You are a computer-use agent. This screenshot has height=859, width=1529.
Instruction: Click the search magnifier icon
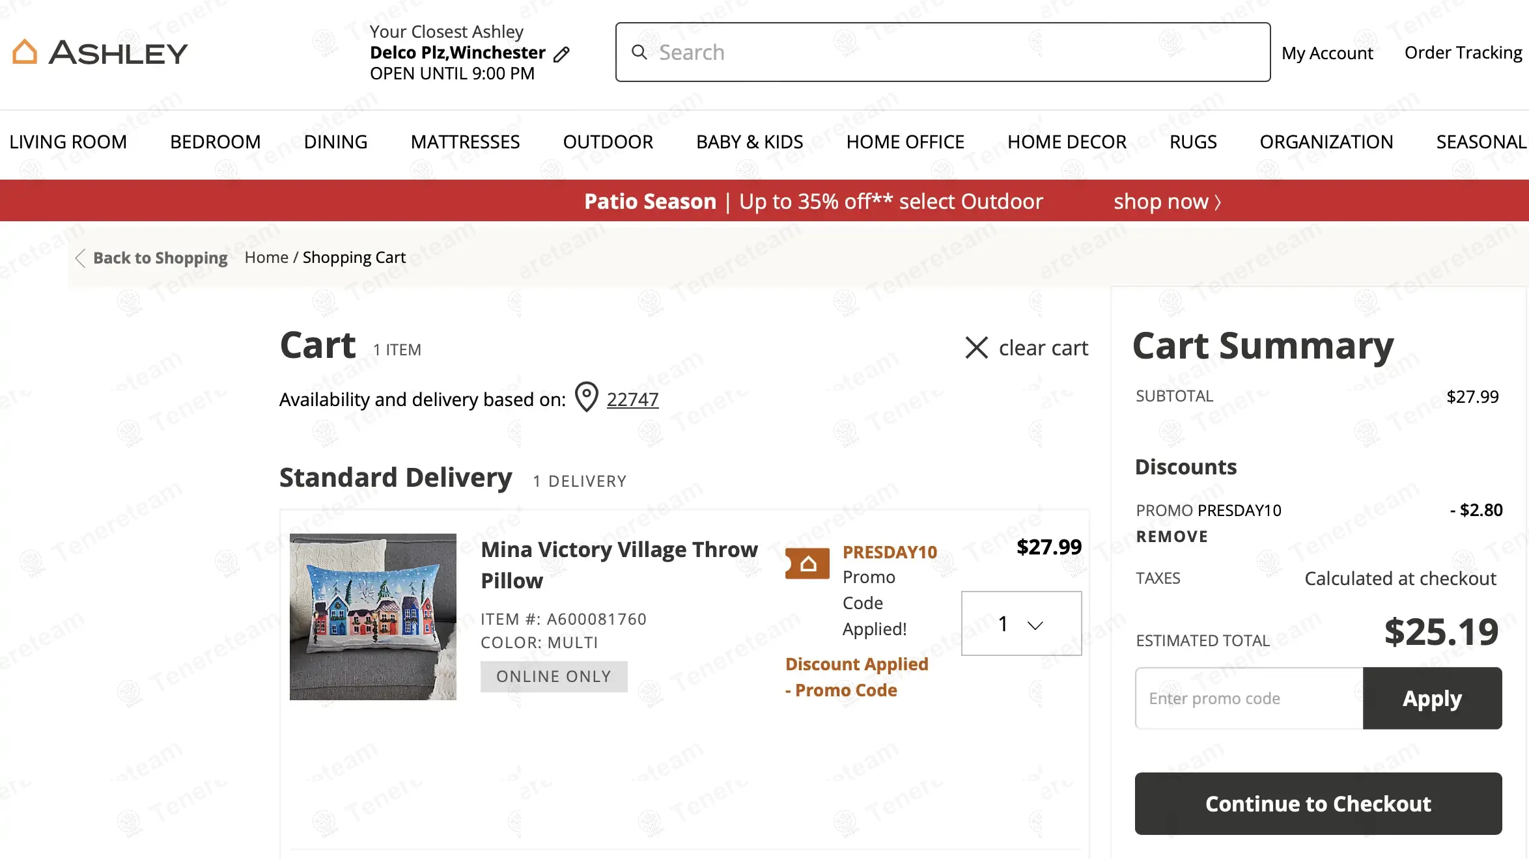click(639, 52)
